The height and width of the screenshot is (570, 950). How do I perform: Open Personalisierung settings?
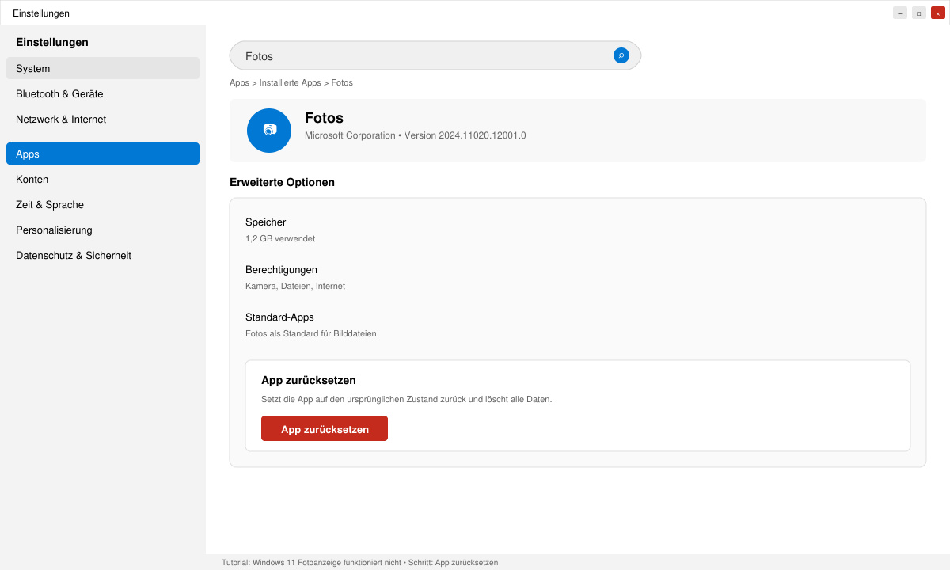103,230
